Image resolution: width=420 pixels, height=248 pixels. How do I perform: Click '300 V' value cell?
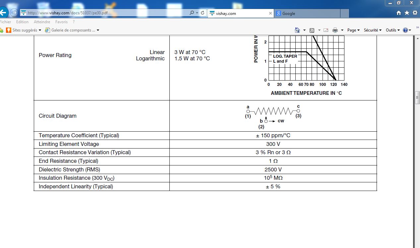[x=273, y=144]
